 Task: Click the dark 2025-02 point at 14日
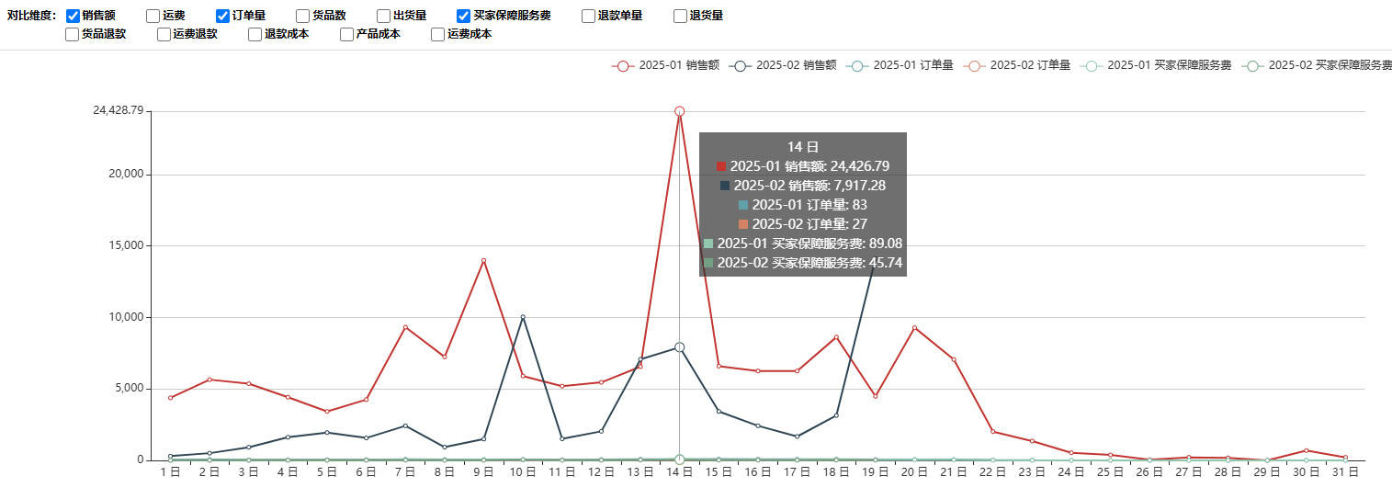coord(679,347)
